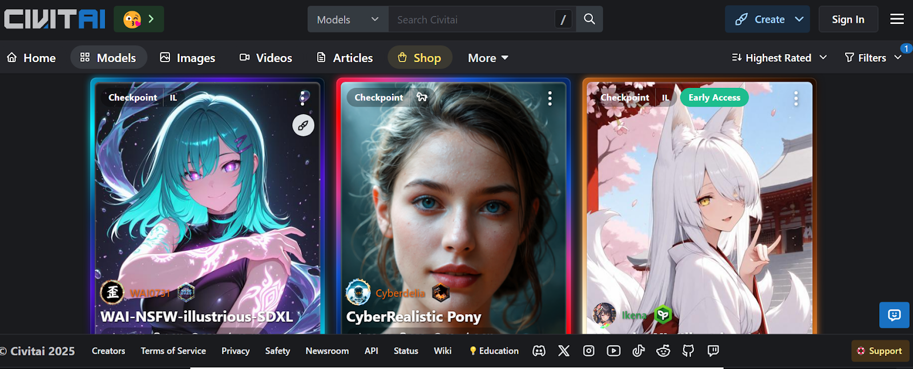Open the Twitch icon link
Viewport: 913px width, 369px height.
point(713,351)
